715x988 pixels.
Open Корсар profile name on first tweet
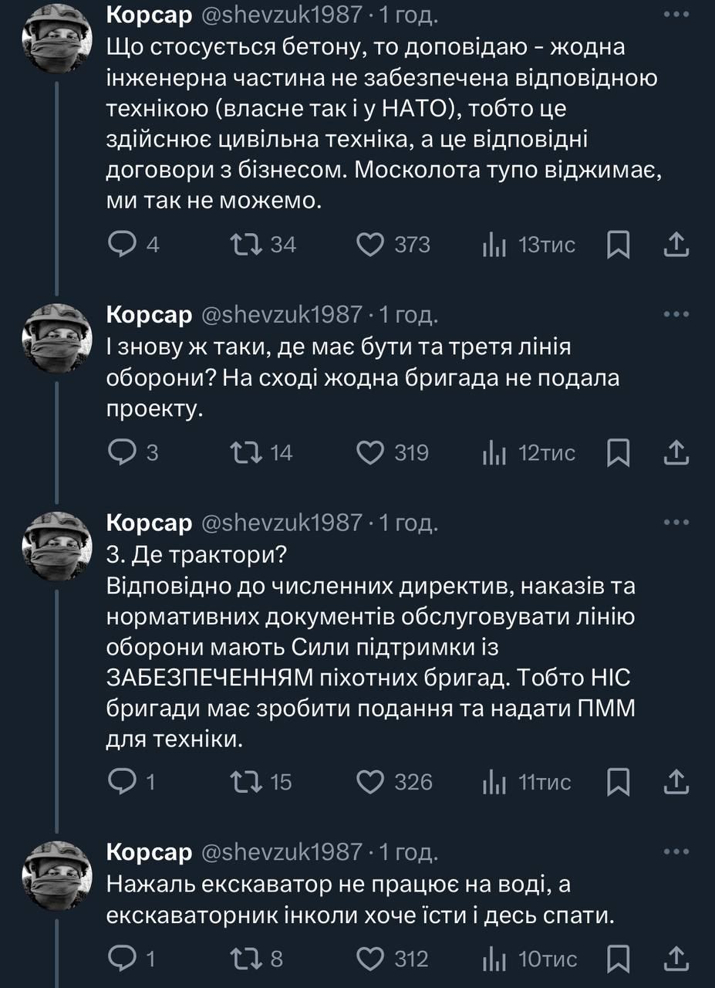pyautogui.click(x=149, y=15)
